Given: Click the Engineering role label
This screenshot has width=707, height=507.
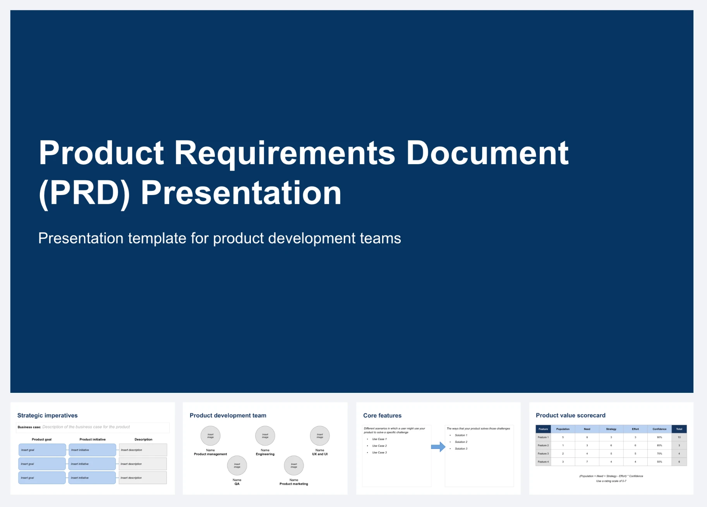Looking at the screenshot, I should [265, 454].
